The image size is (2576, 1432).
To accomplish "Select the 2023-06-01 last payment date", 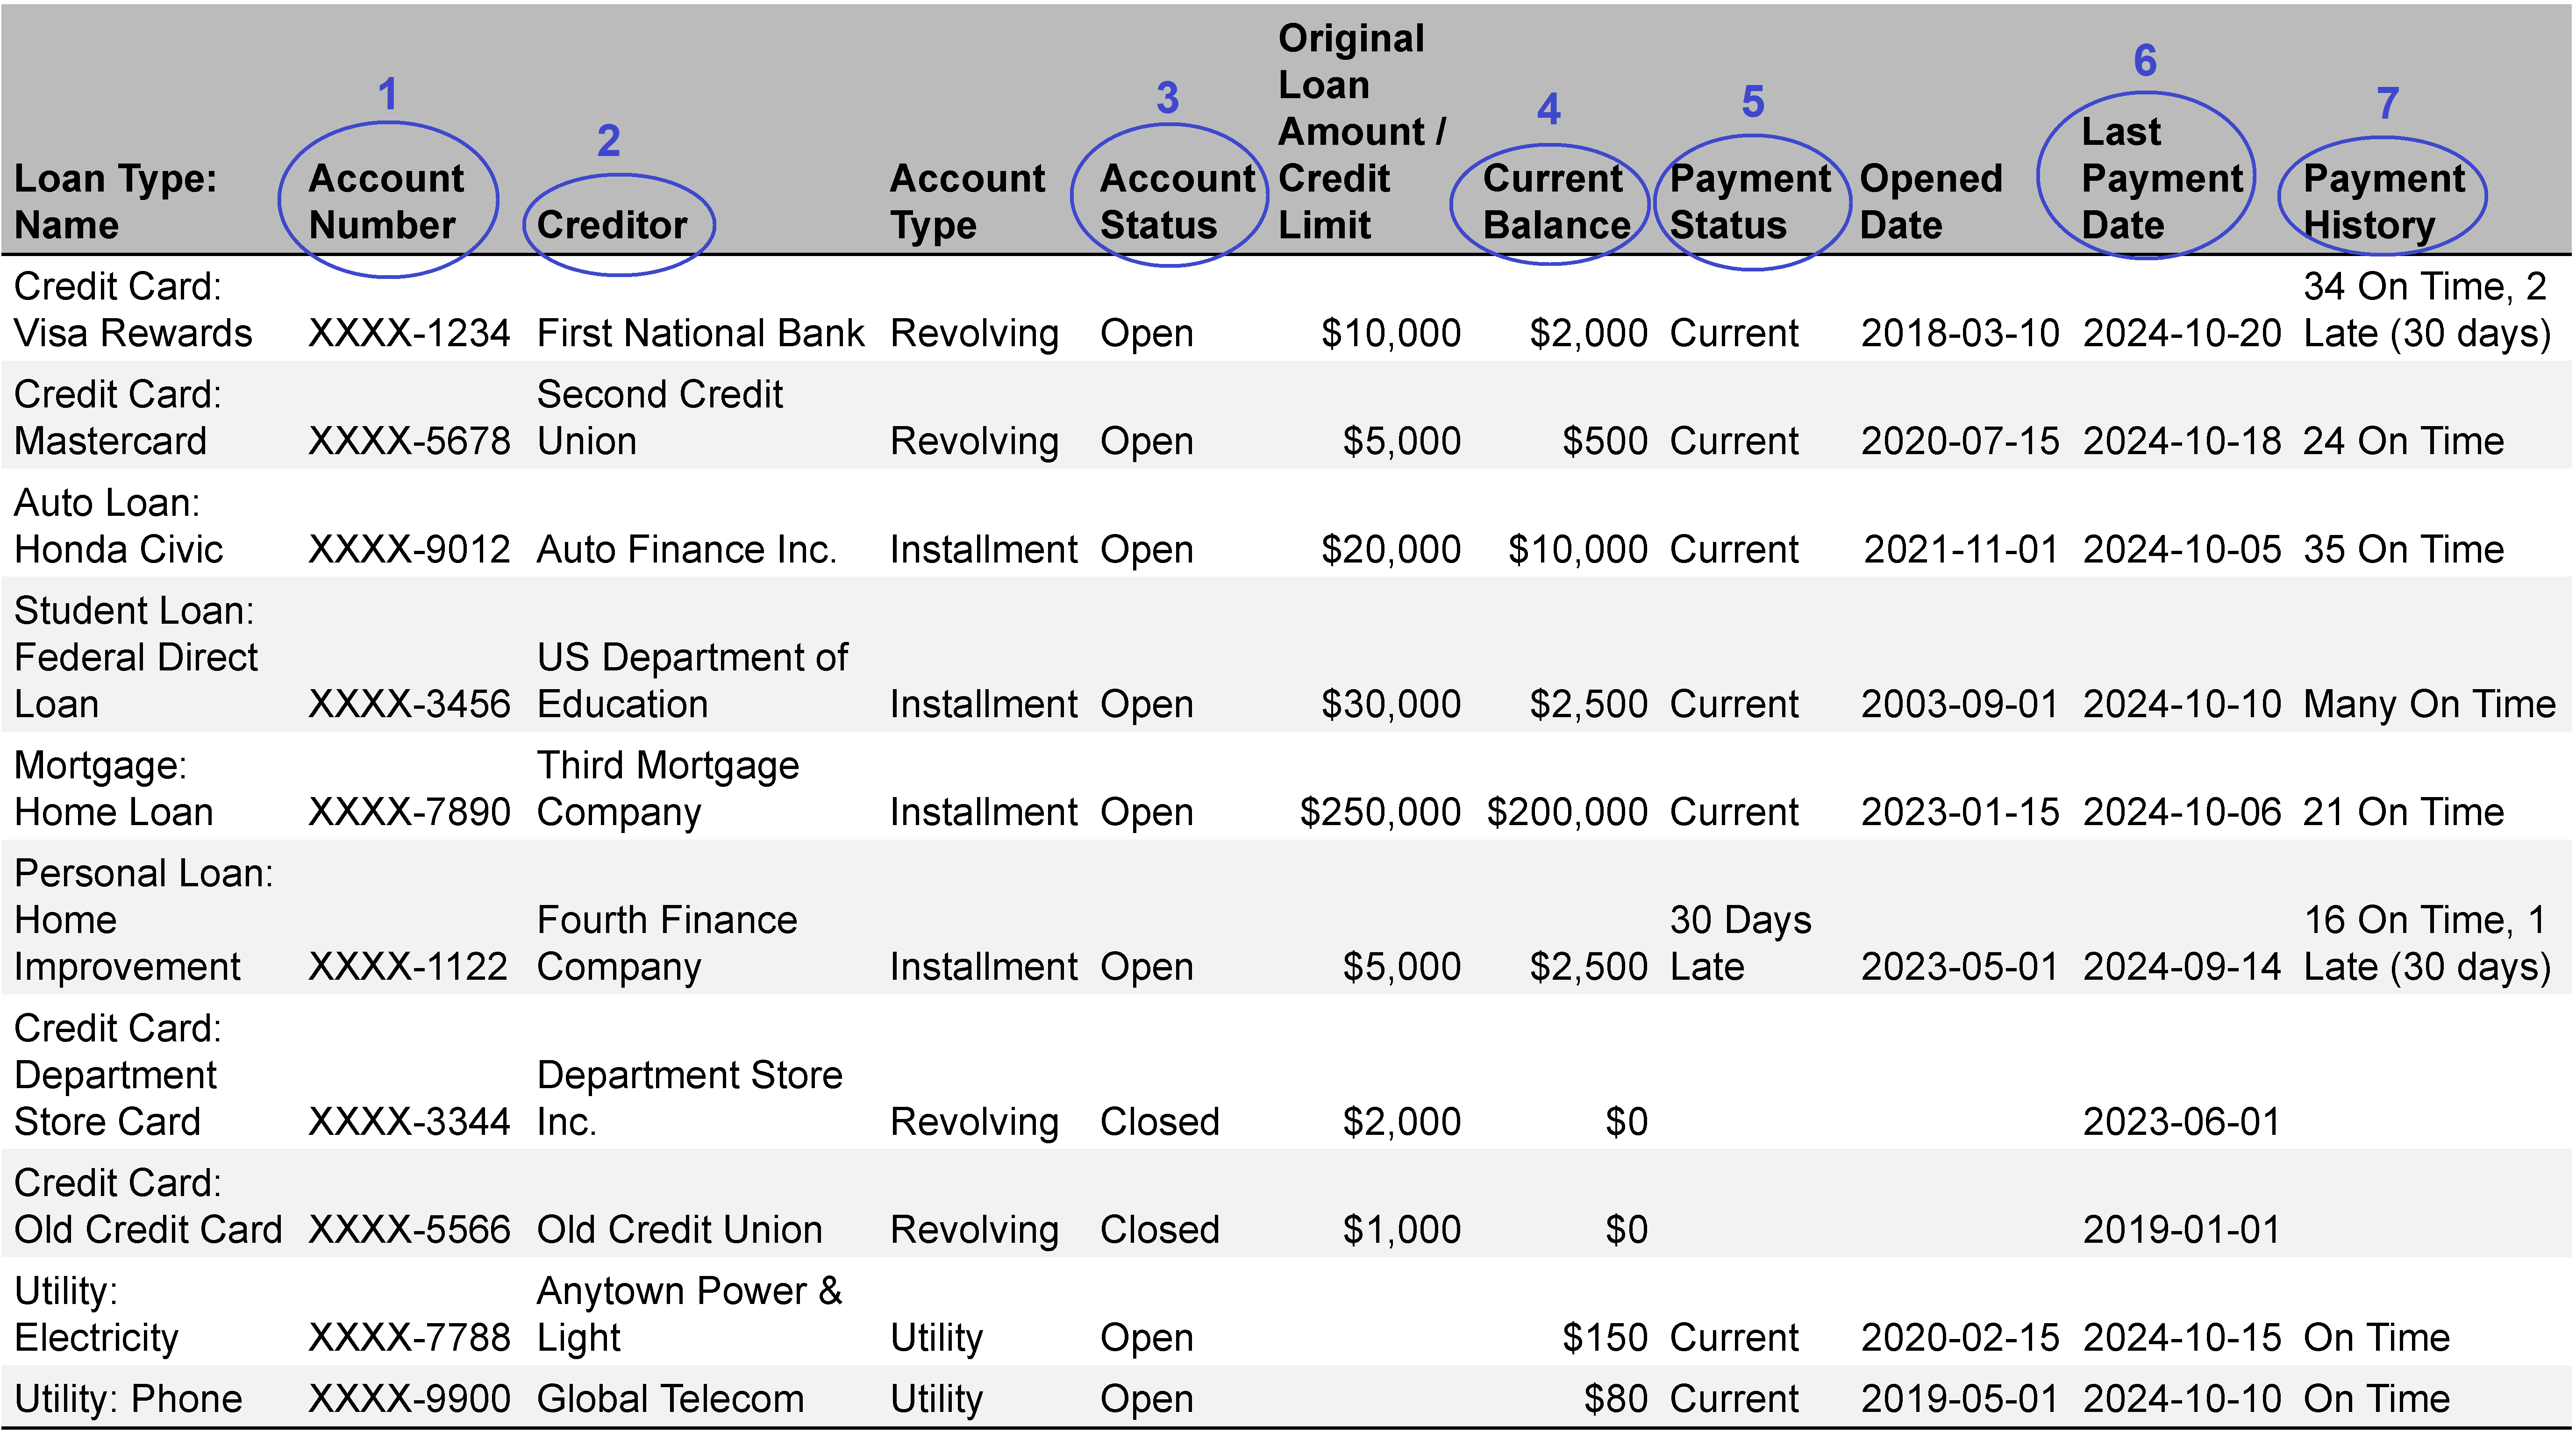I will (2181, 1122).
